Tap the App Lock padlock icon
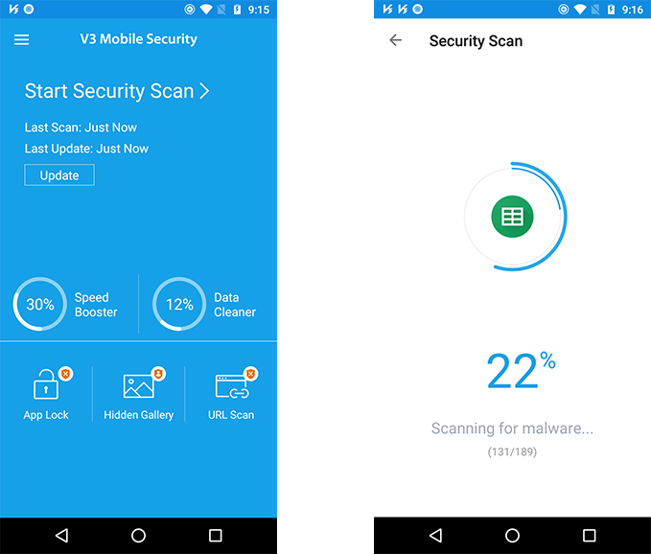This screenshot has height=554, width=651. point(46,384)
